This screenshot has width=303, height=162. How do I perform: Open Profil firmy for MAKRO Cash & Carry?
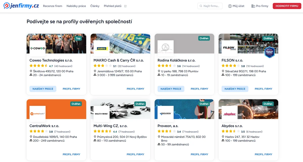tap(135, 89)
